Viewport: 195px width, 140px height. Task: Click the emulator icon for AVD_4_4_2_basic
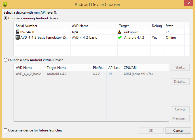click(18, 38)
